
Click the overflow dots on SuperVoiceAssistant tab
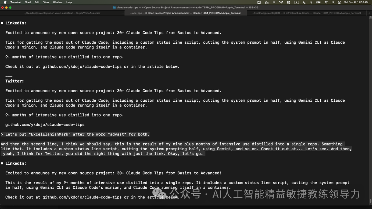(x=122, y=13)
